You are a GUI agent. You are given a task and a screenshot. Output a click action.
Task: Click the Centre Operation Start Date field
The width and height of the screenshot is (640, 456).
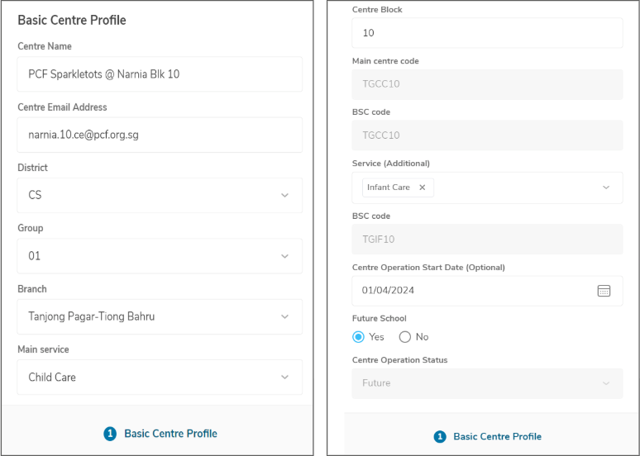pos(471,291)
